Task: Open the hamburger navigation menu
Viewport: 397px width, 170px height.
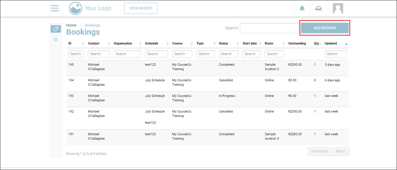Action: click(x=55, y=8)
